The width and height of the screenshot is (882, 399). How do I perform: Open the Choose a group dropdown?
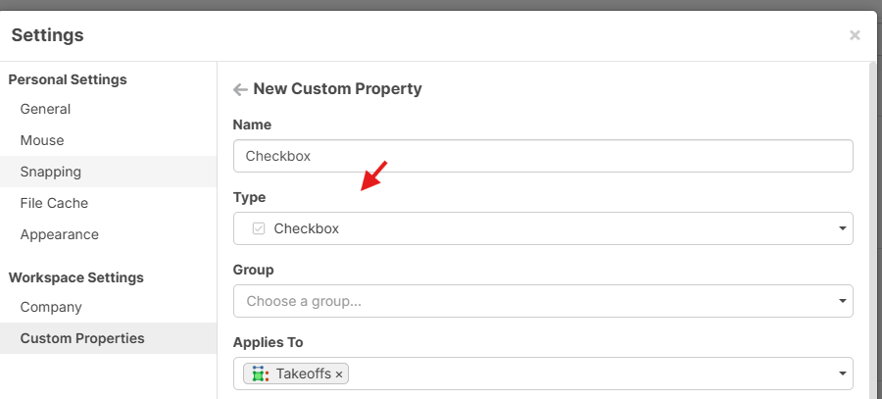[x=543, y=301]
